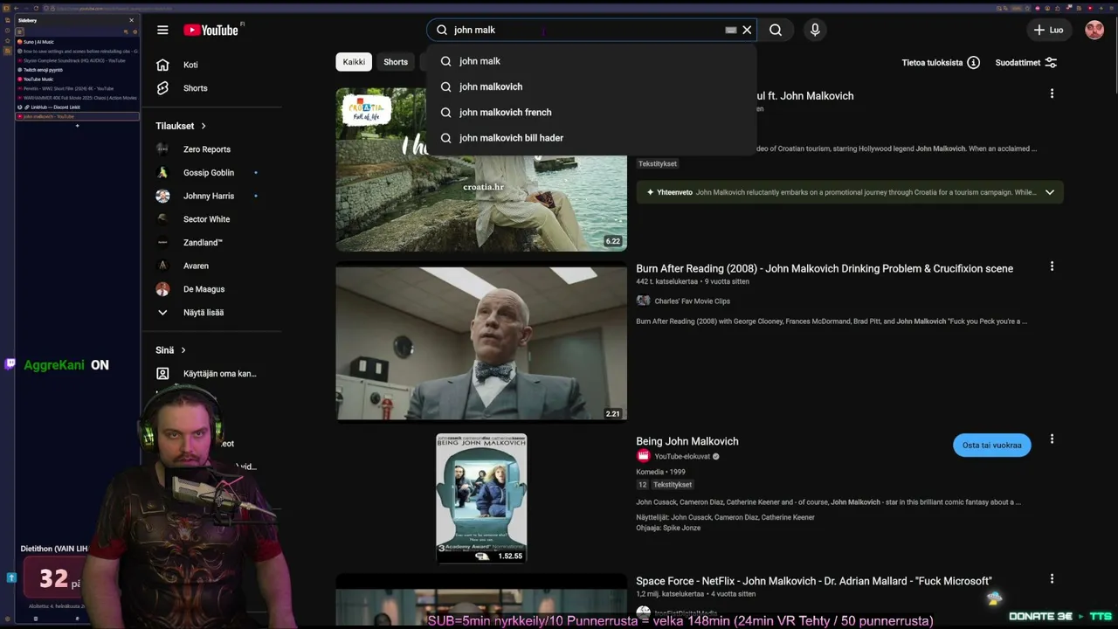Screen dimensions: 1118x629
Task: Click the Tekstitykset badge on Croatia video
Action: tap(658, 163)
